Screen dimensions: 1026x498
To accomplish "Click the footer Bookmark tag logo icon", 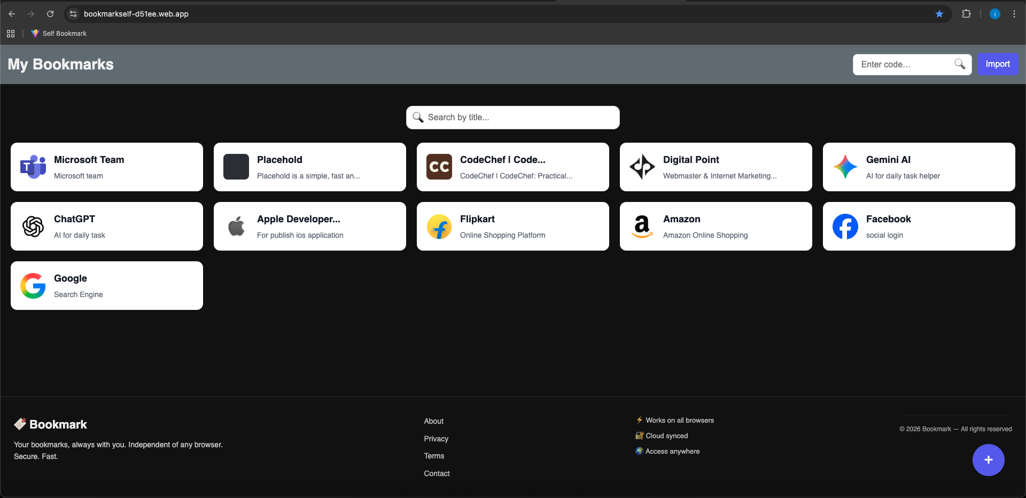I will point(20,424).
